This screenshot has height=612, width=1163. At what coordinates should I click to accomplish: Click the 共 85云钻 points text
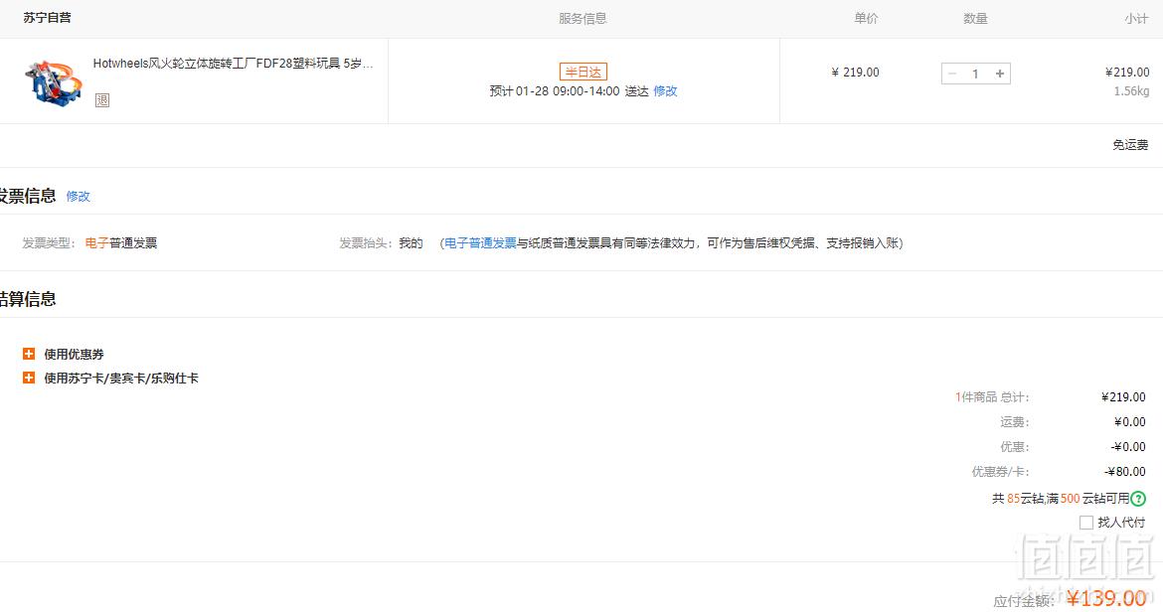click(x=1017, y=499)
